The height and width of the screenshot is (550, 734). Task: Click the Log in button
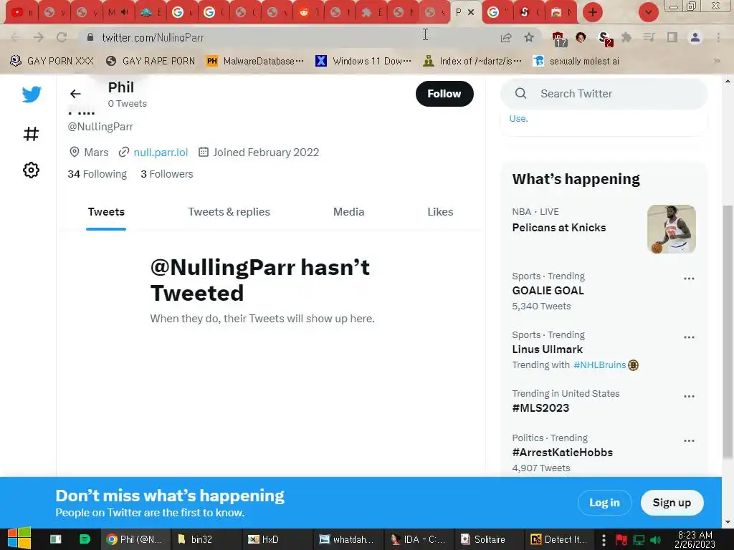coord(604,502)
